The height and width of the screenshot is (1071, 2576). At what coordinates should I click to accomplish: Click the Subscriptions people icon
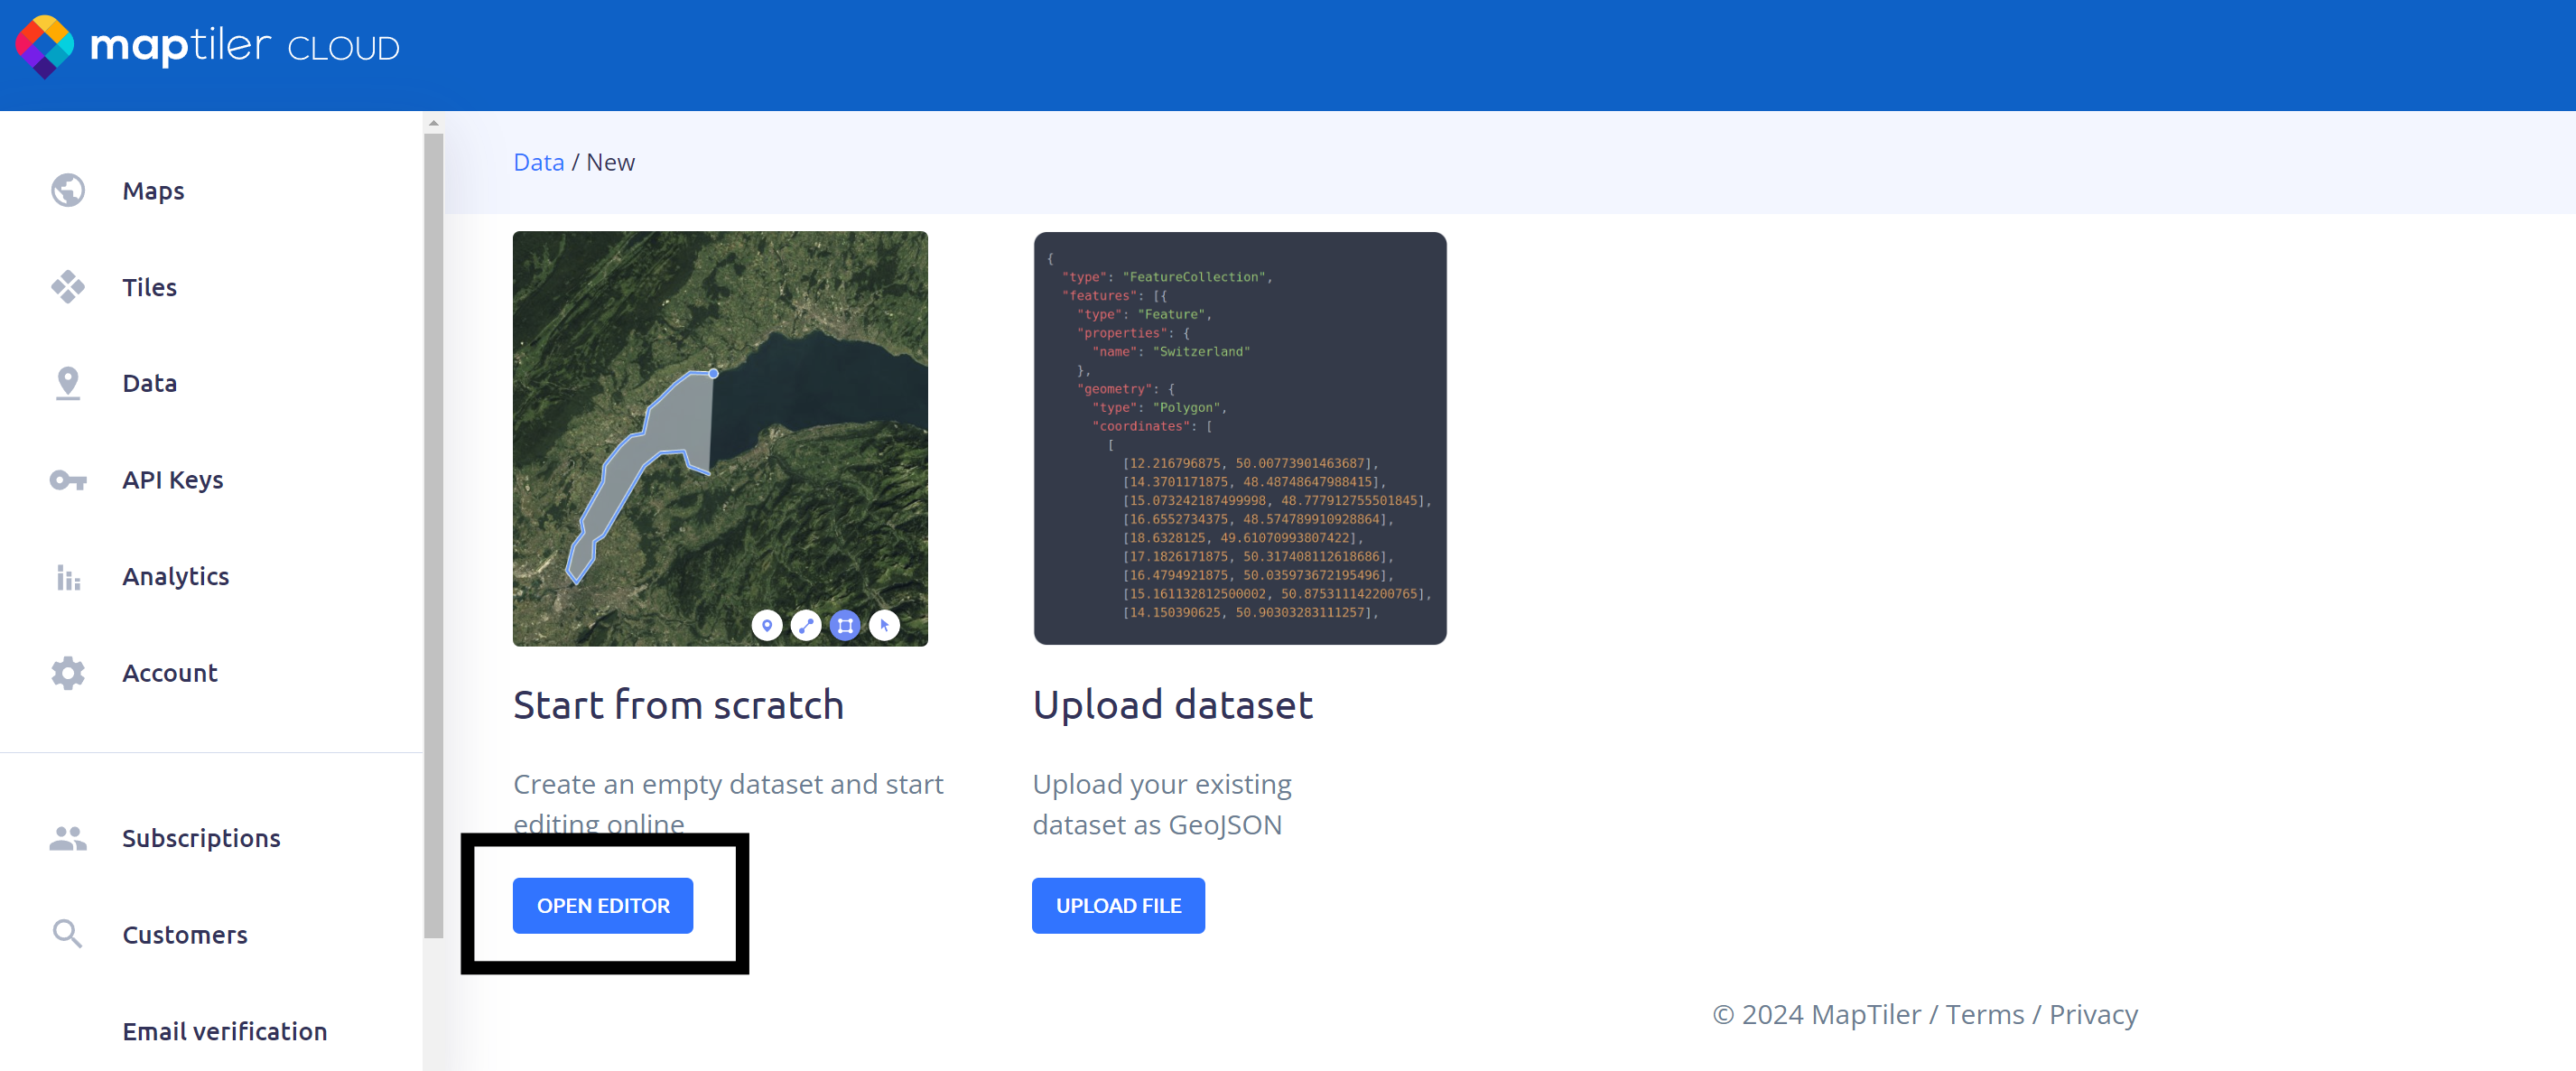67,838
